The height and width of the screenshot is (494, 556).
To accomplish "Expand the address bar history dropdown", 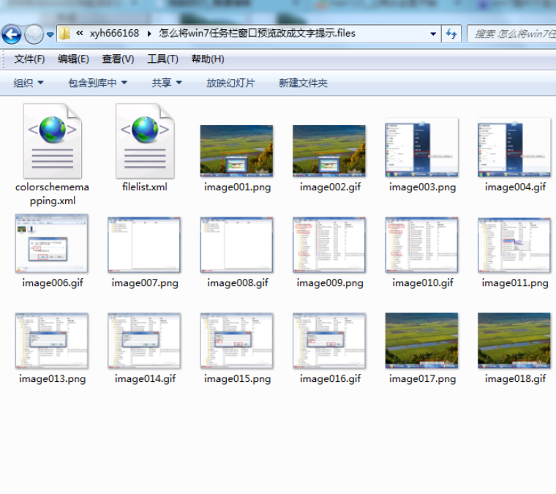I will coord(433,34).
